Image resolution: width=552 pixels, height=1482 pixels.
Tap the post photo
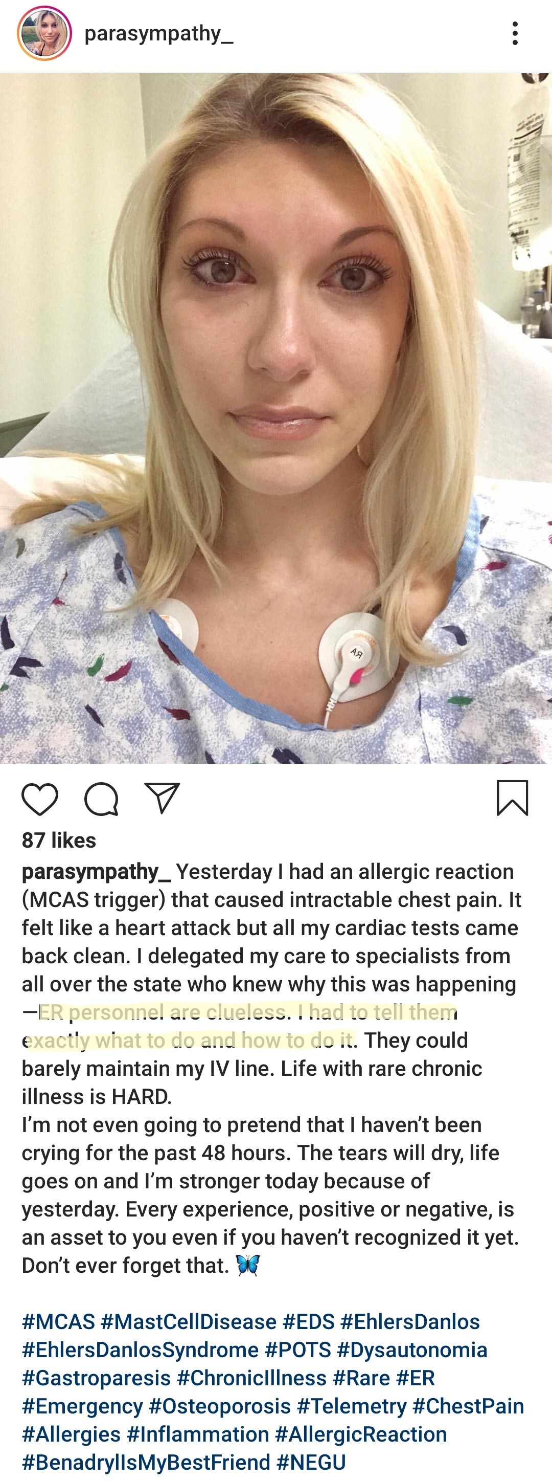tap(276, 418)
